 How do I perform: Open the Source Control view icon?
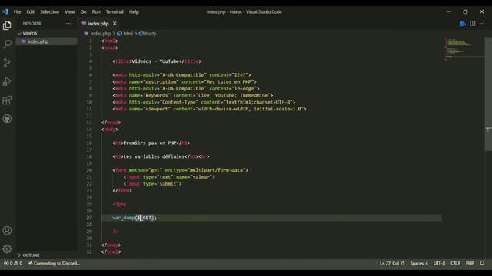(7, 63)
